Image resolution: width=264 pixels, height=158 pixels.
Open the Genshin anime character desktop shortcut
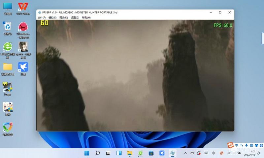[x=8, y=109]
